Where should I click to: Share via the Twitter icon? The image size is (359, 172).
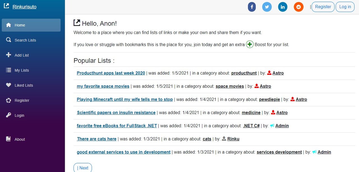pyautogui.click(x=267, y=7)
